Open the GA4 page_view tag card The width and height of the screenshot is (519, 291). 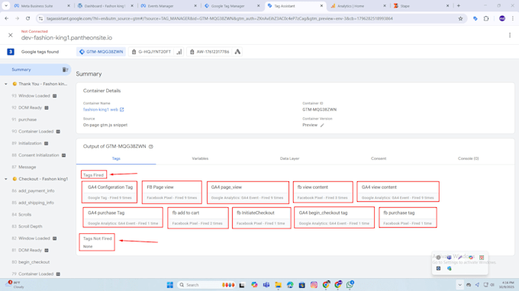coord(248,192)
